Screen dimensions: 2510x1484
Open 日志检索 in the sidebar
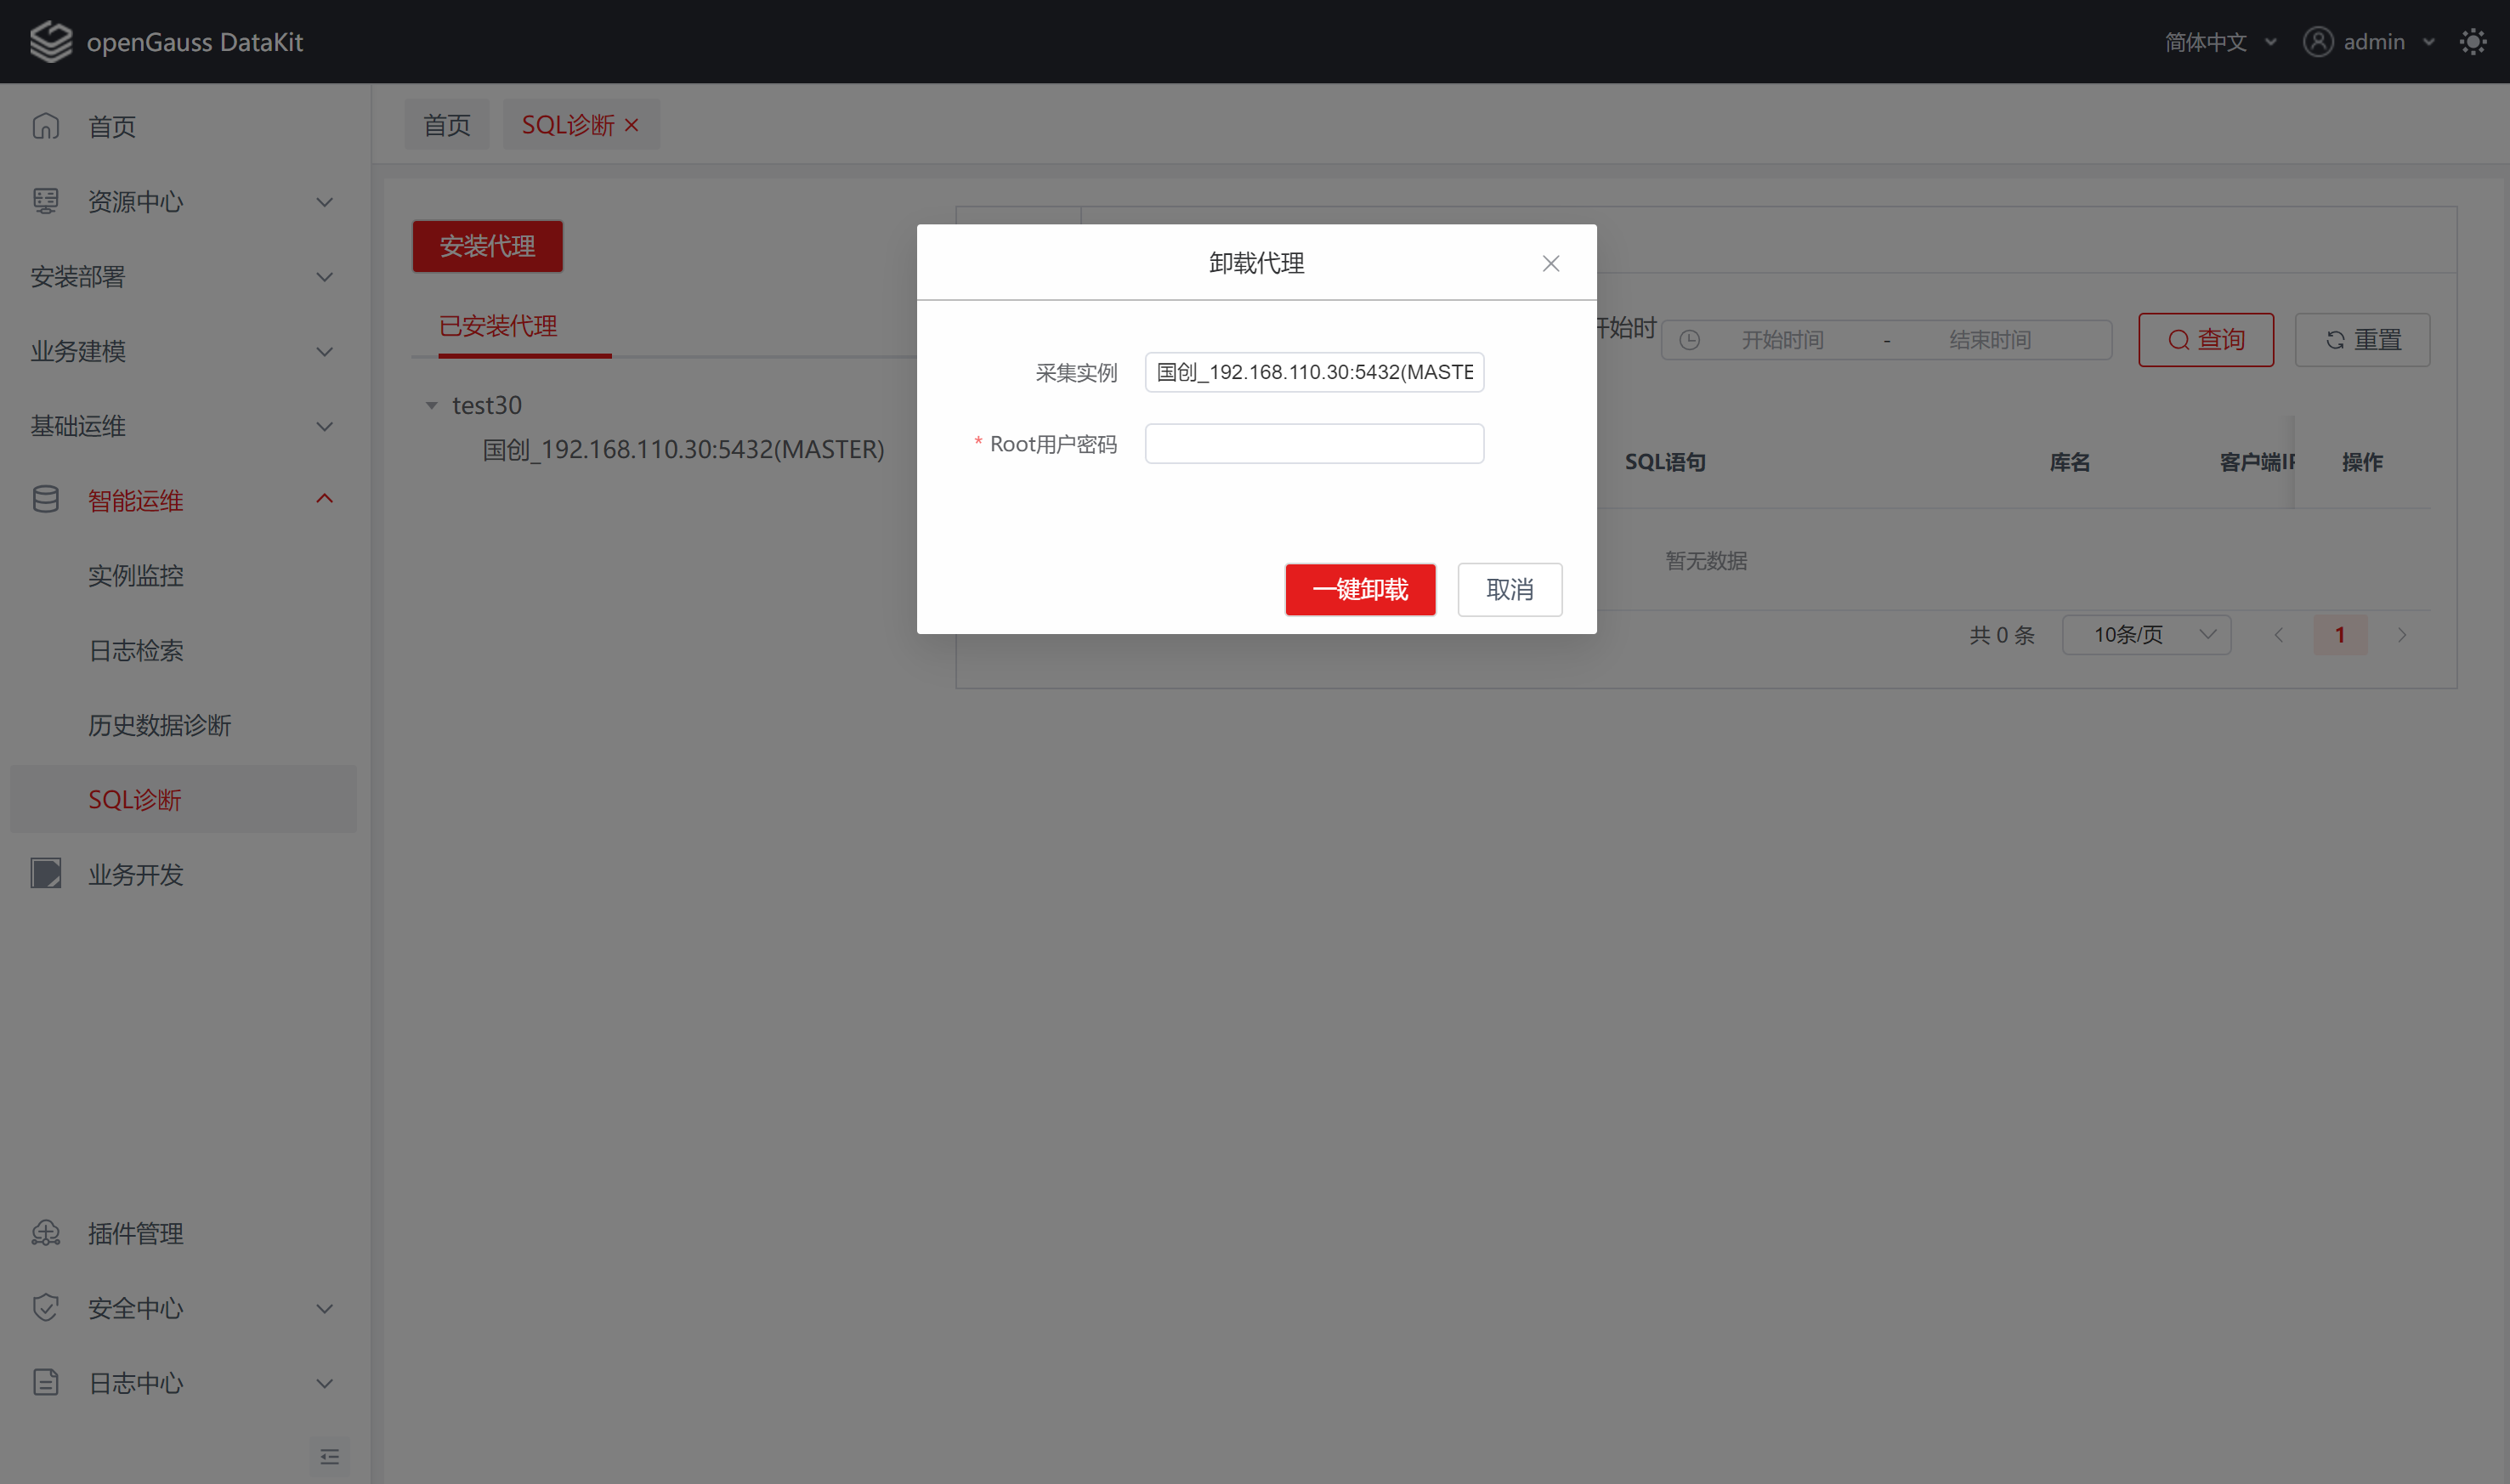pyautogui.click(x=136, y=650)
